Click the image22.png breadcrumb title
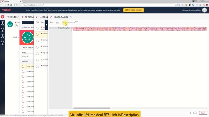209x117 pixels. [x=61, y=17]
